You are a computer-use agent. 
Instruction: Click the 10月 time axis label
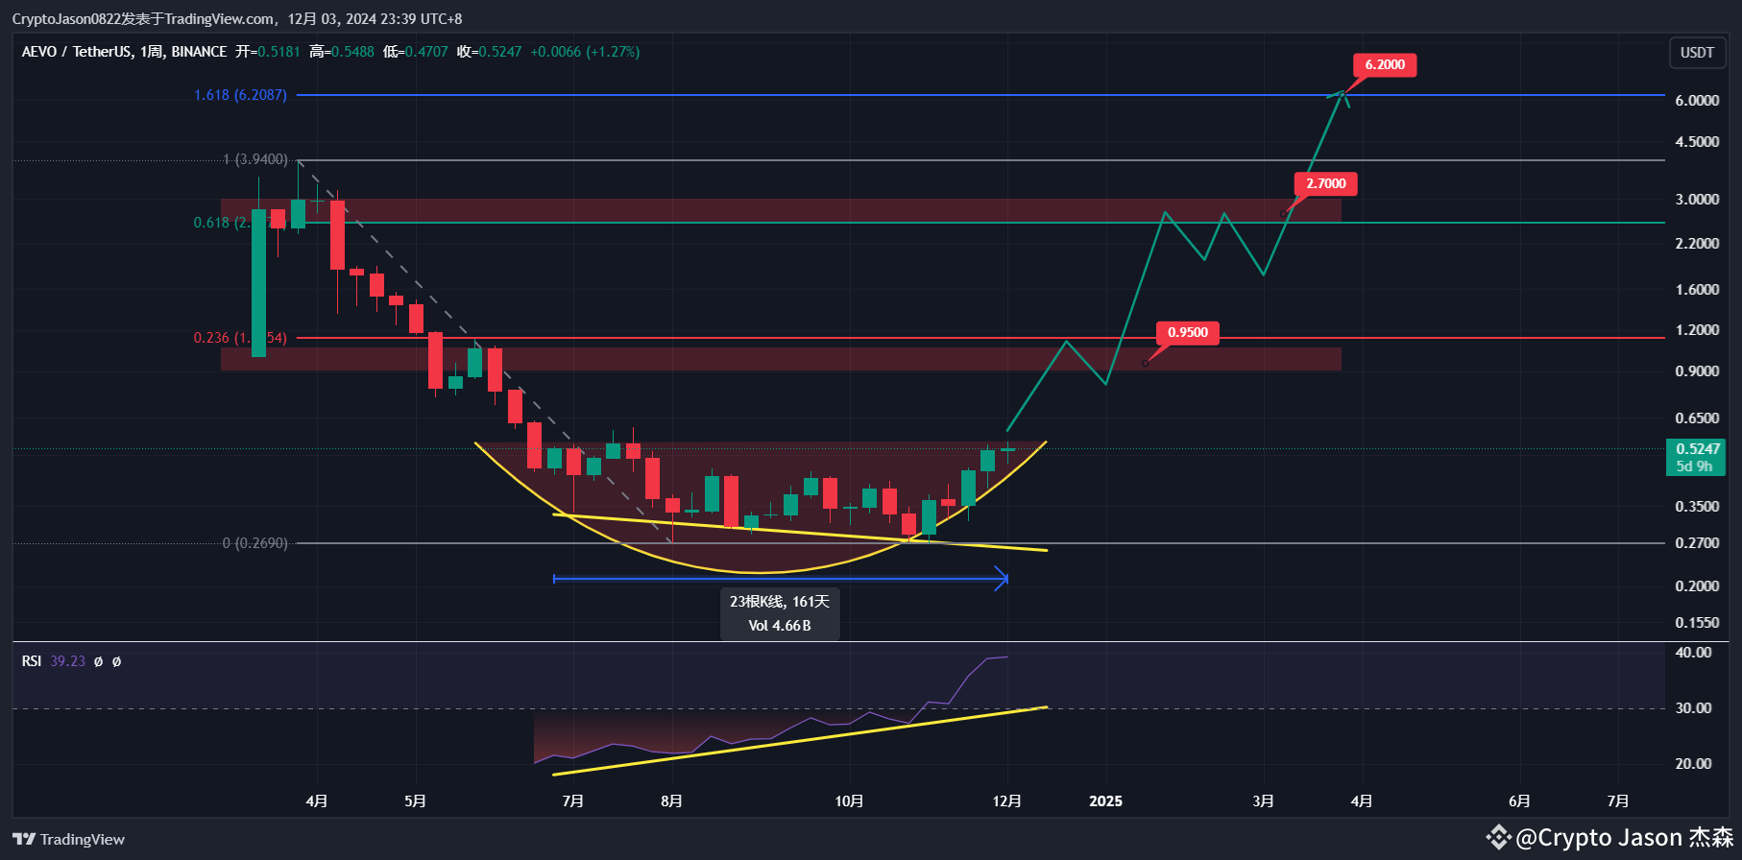849,800
